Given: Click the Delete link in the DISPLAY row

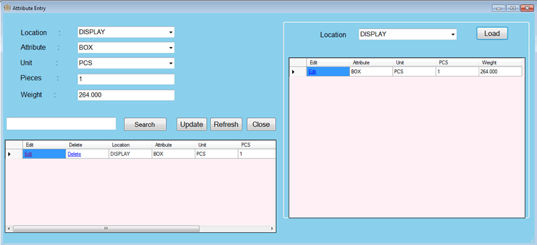Looking at the screenshot, I should tap(75, 154).
